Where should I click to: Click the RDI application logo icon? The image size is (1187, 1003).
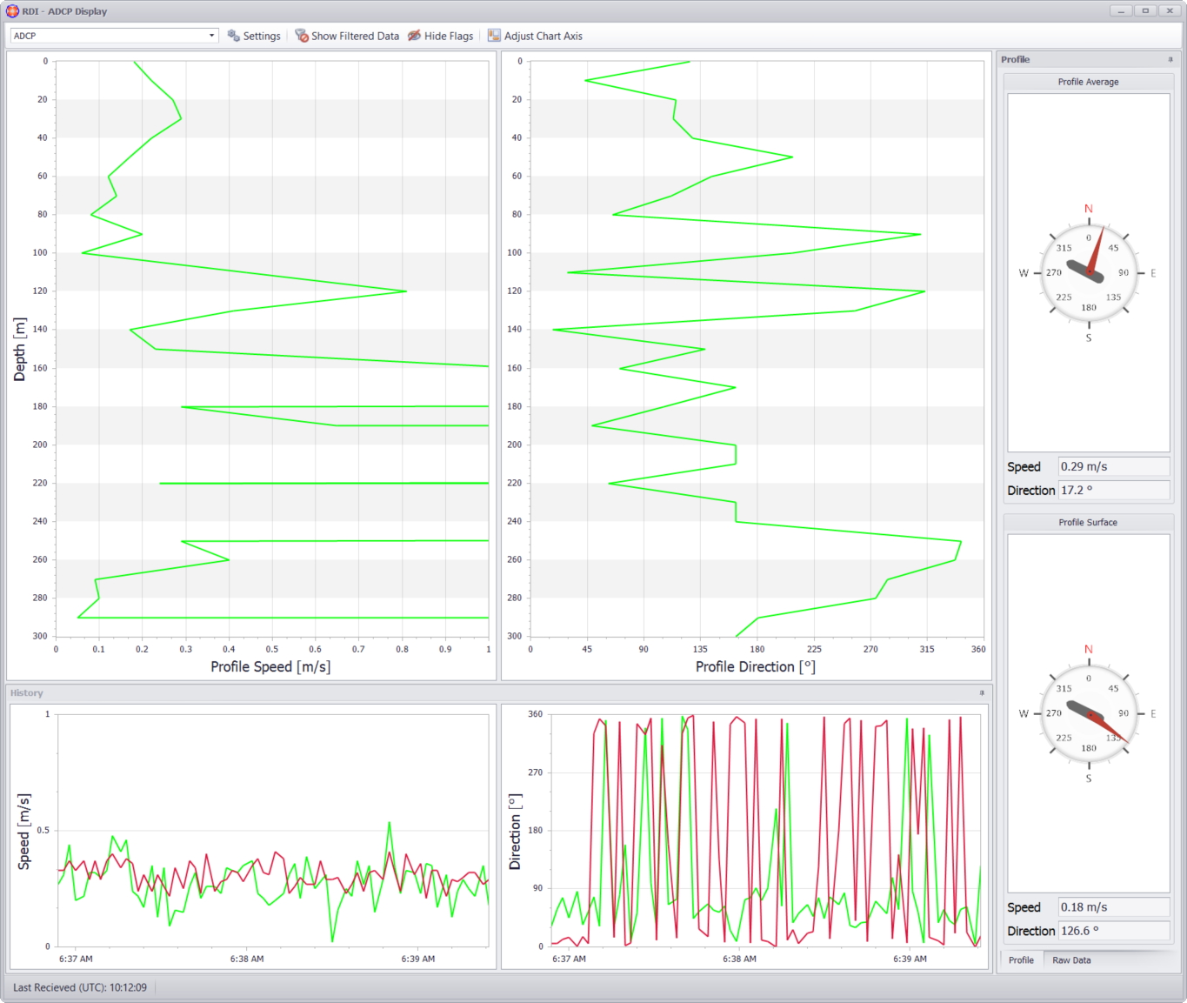(x=12, y=11)
